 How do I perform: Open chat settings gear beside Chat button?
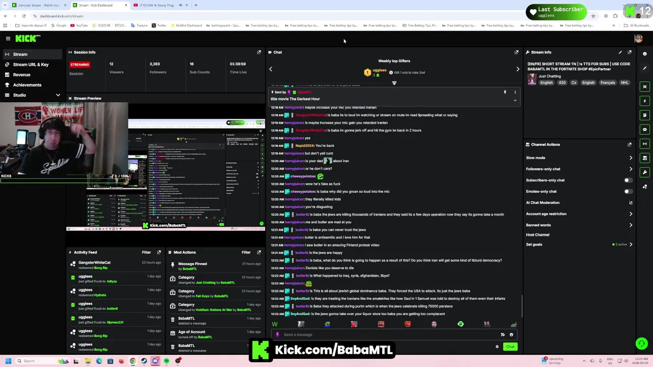point(497,347)
